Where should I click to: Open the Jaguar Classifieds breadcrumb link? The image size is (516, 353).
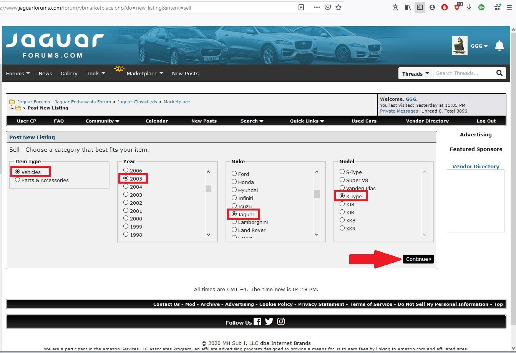(137, 102)
